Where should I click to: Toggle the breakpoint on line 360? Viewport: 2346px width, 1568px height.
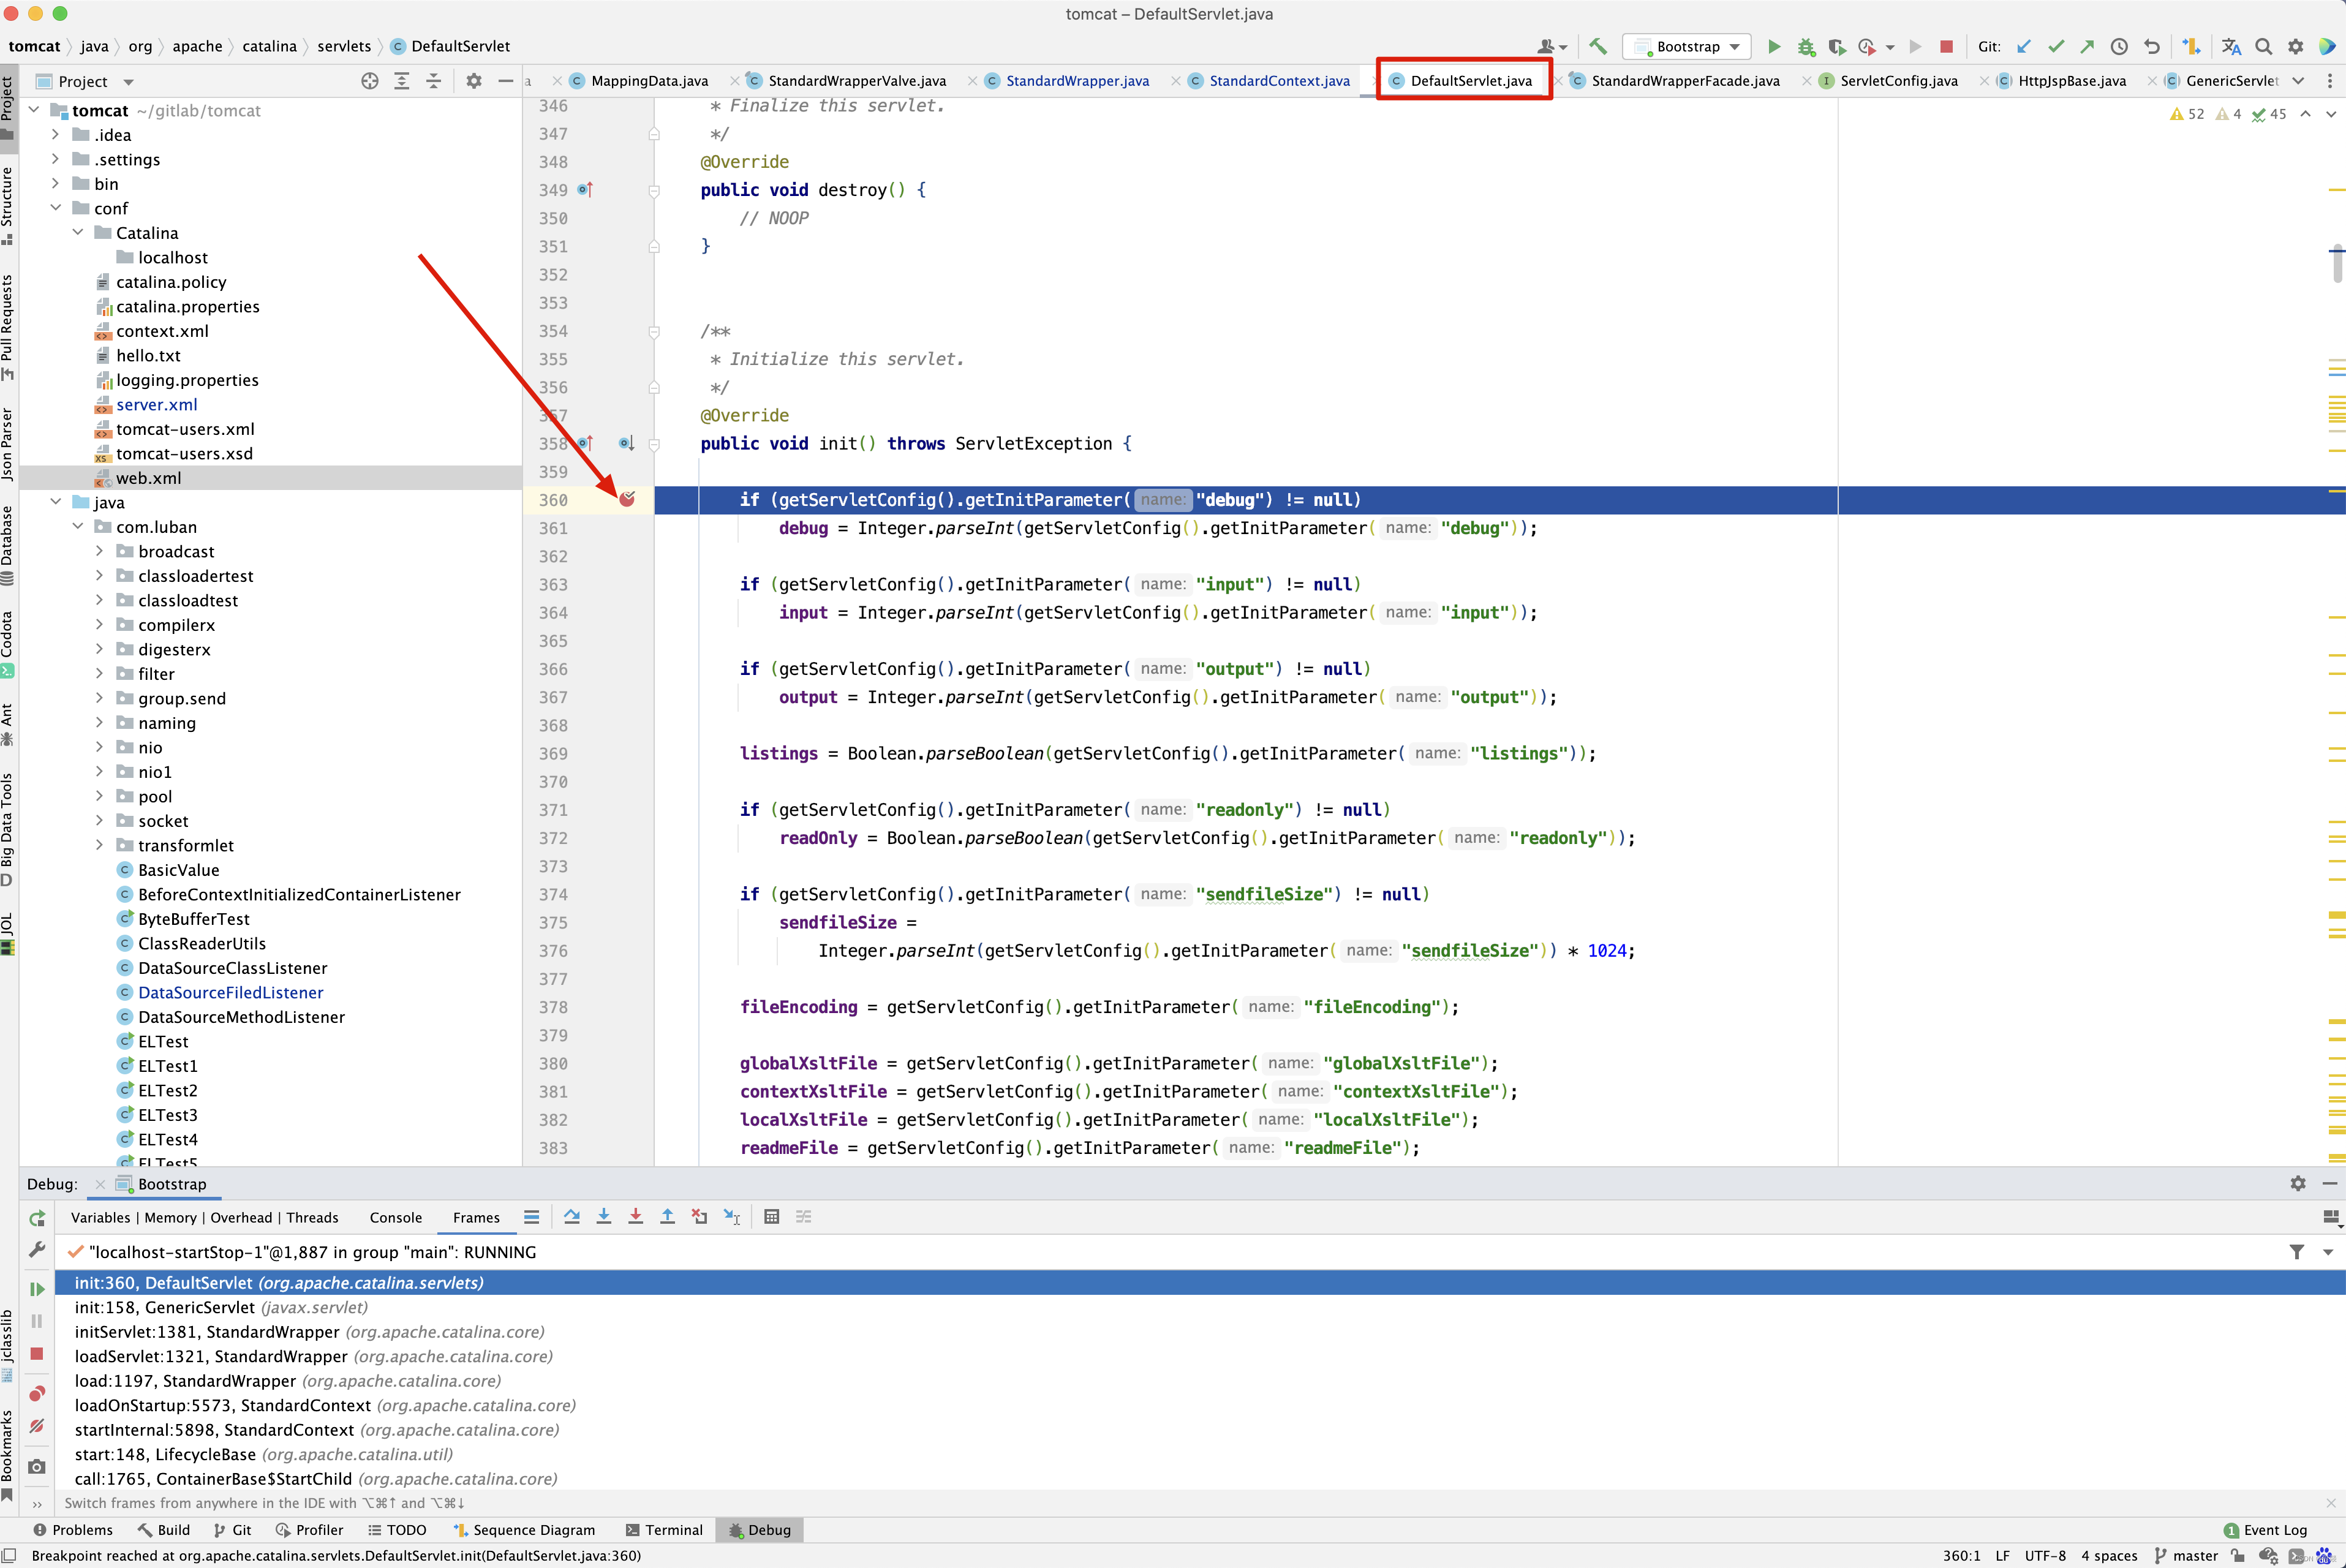[627, 499]
